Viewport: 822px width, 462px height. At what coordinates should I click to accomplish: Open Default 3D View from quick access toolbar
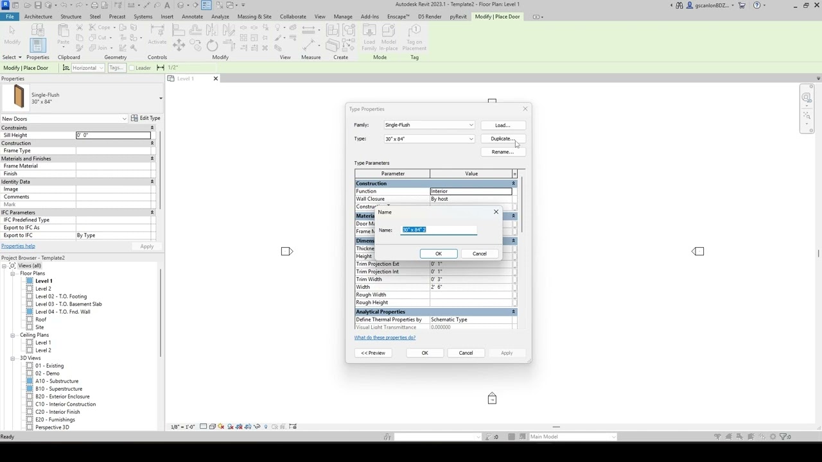(180, 5)
